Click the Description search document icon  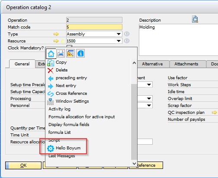pyautogui.click(x=195, y=19)
